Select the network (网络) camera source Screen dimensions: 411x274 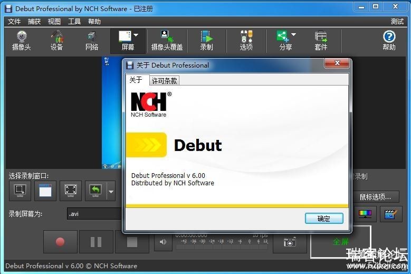pyautogui.click(x=92, y=41)
